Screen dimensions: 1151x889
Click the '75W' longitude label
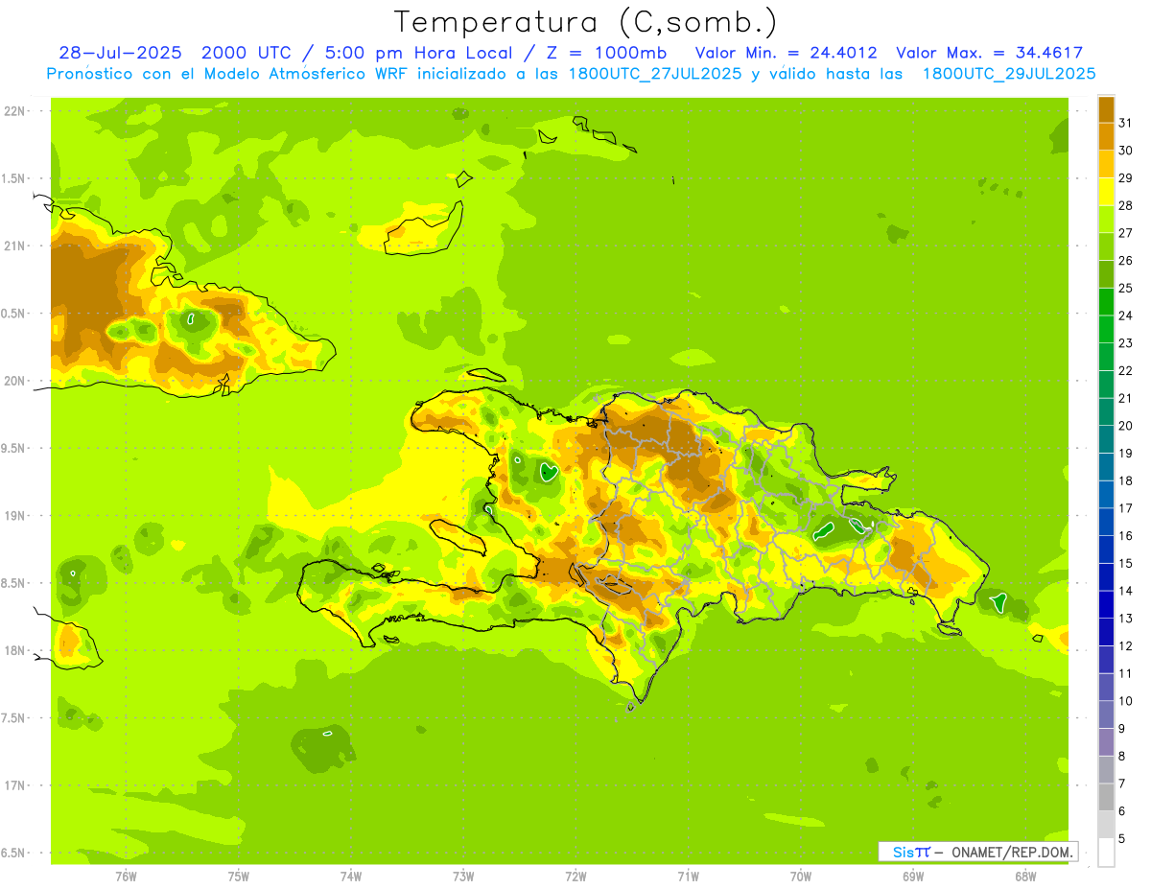(x=239, y=876)
